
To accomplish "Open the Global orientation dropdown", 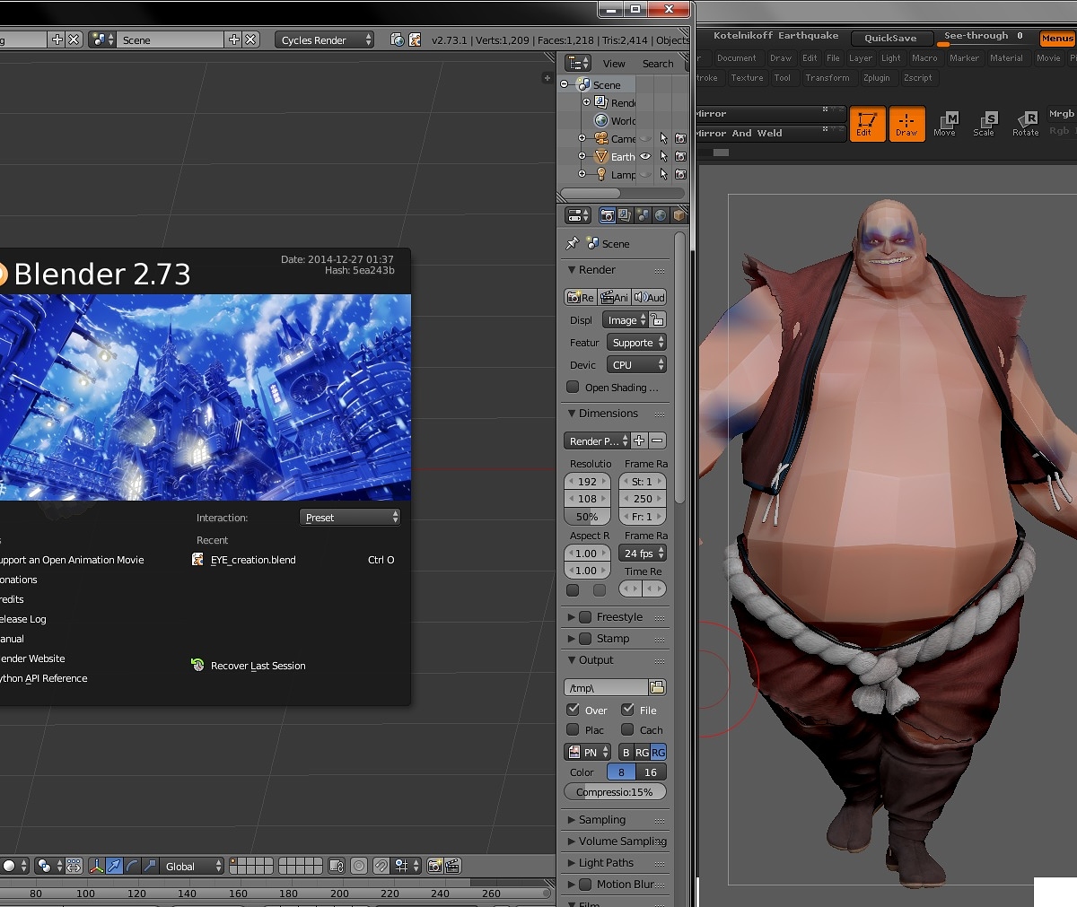I will [192, 866].
